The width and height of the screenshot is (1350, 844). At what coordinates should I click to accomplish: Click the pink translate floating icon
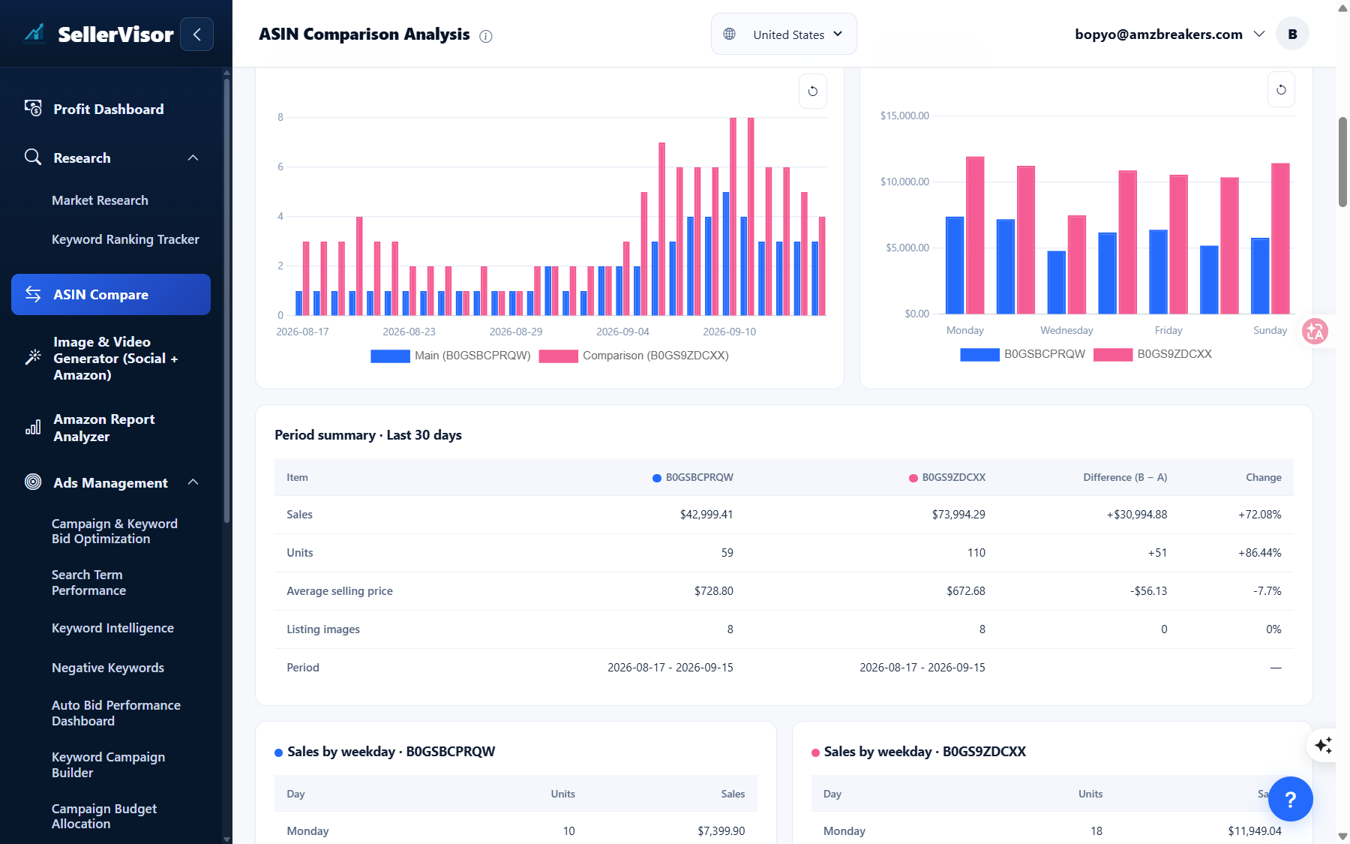coord(1315,331)
